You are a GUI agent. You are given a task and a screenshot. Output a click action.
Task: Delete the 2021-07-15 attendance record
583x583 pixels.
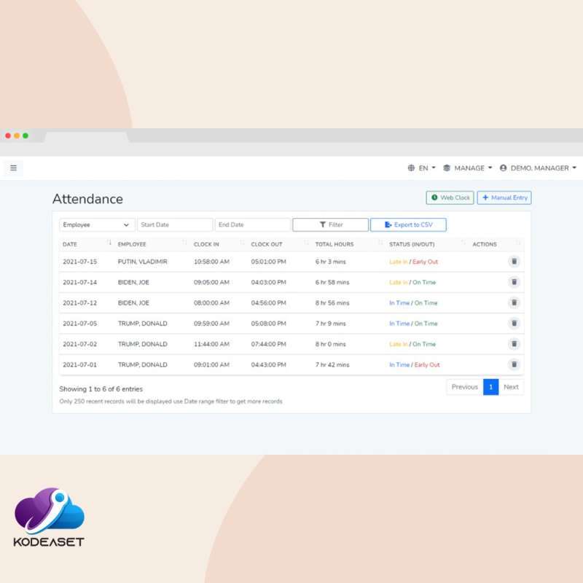click(514, 261)
